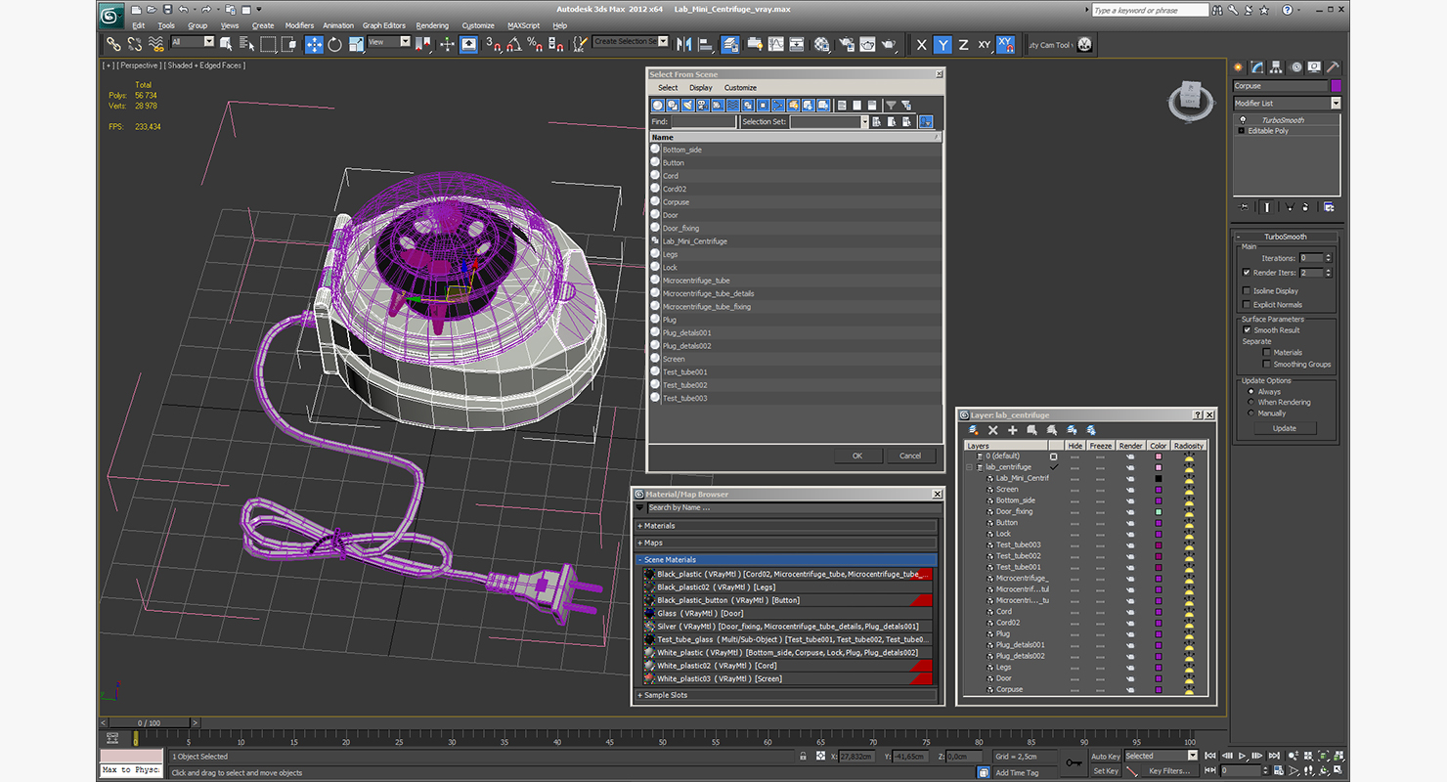Open the Modifiers menu
The width and height of the screenshot is (1447, 782).
pos(299,25)
